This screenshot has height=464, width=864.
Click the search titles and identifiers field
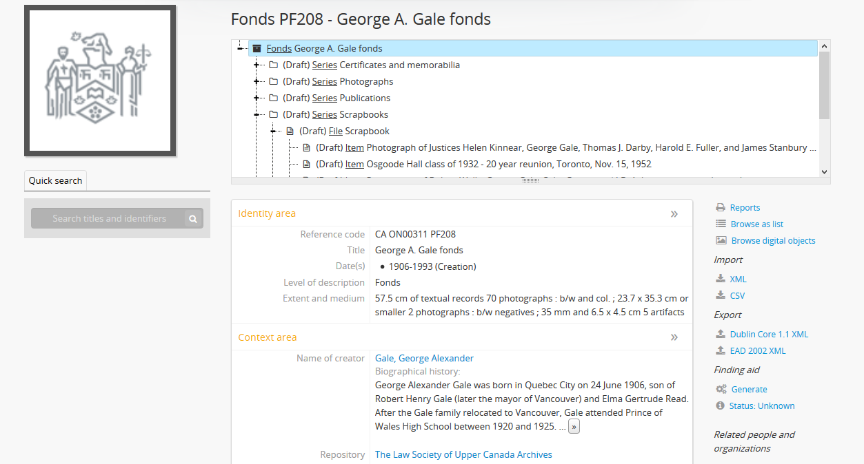tap(109, 219)
